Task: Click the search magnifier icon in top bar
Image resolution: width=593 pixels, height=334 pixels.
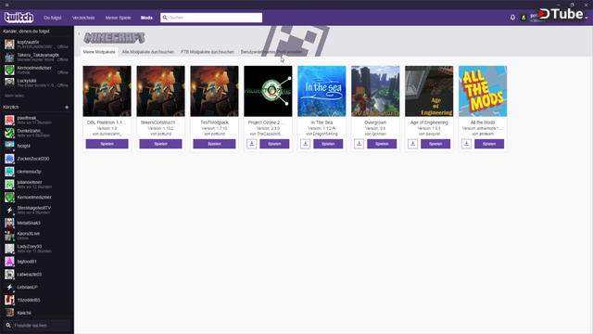Action: pos(165,18)
